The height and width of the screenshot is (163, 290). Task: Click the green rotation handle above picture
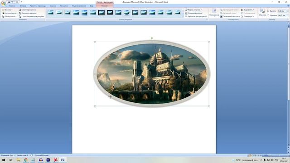click(x=152, y=38)
